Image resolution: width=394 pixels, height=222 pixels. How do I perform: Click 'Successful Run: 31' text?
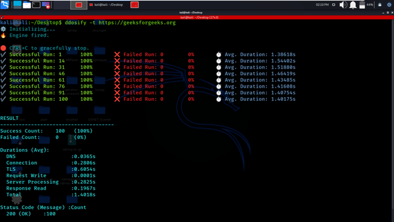point(37,67)
